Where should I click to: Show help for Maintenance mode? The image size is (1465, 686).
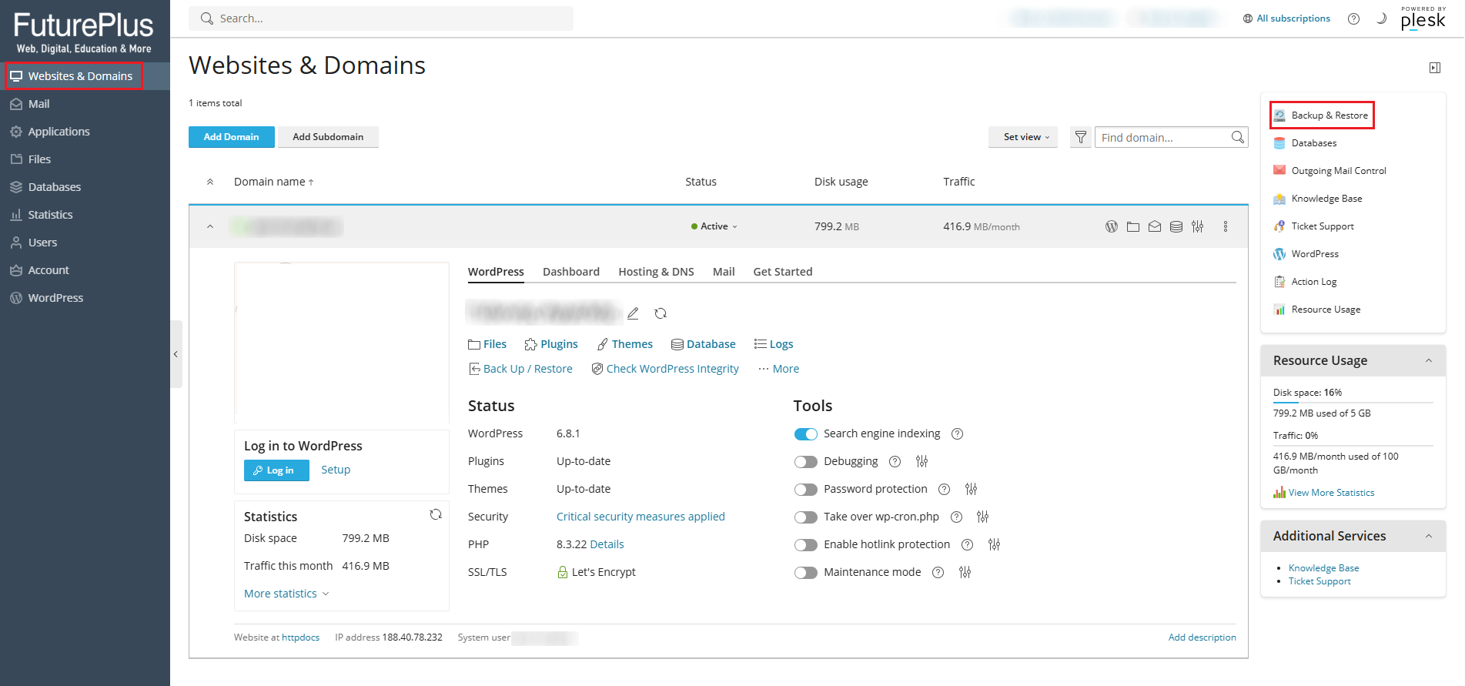[x=938, y=572]
